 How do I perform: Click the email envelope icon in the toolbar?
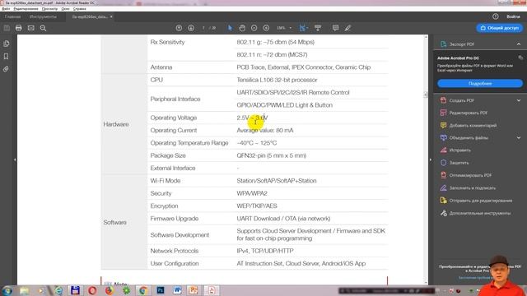click(31, 28)
